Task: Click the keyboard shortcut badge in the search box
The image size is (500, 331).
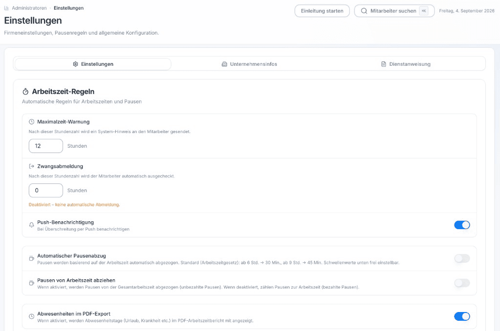Action: (424, 11)
